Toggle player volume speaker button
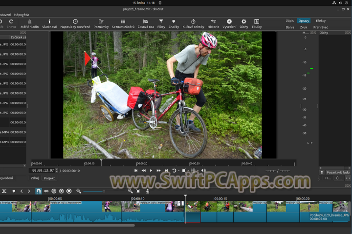This screenshot has height=234, width=352. coord(203,171)
